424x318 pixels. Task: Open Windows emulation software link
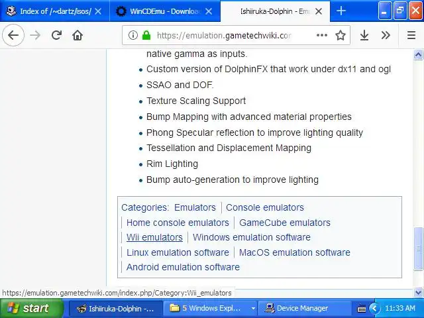[252, 237]
